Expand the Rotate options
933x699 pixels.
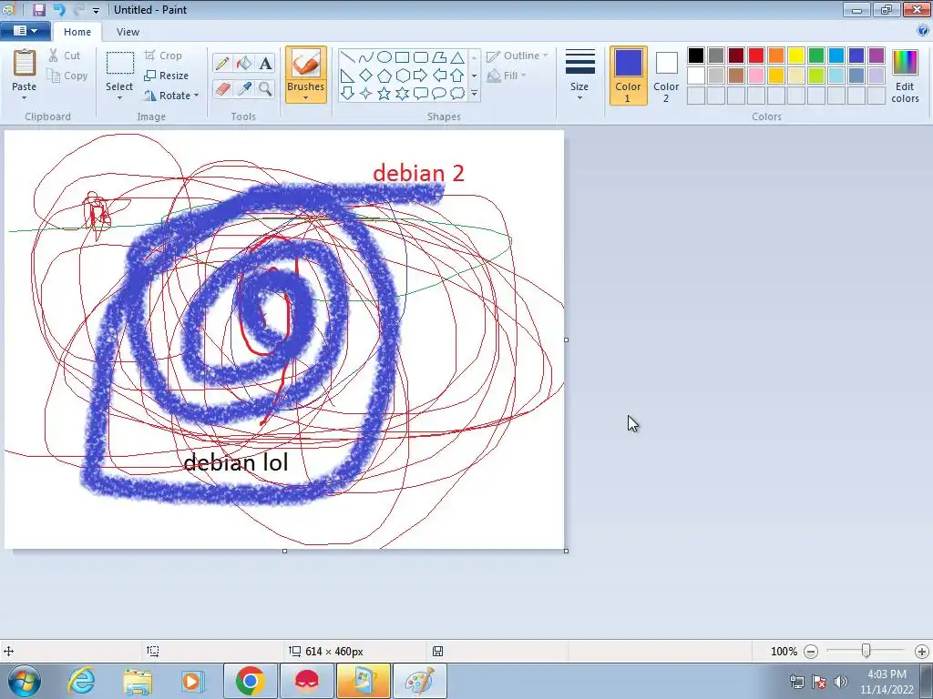pyautogui.click(x=197, y=95)
